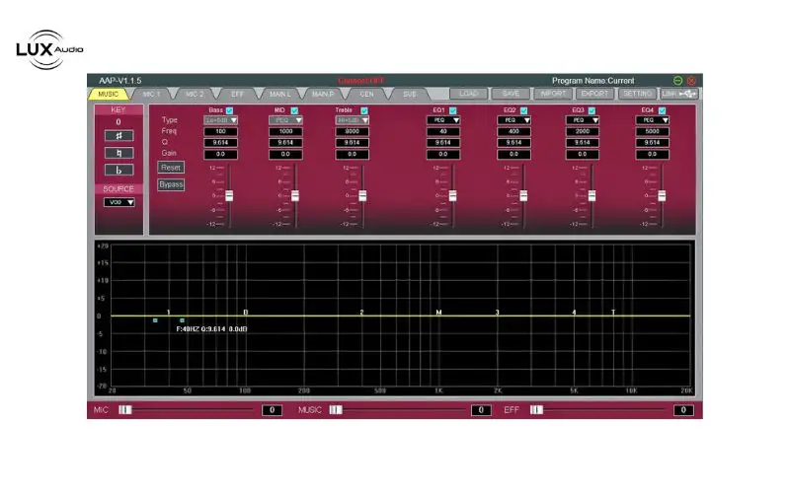790x493 pixels.
Task: Click the SAVE button
Action: tap(511, 94)
